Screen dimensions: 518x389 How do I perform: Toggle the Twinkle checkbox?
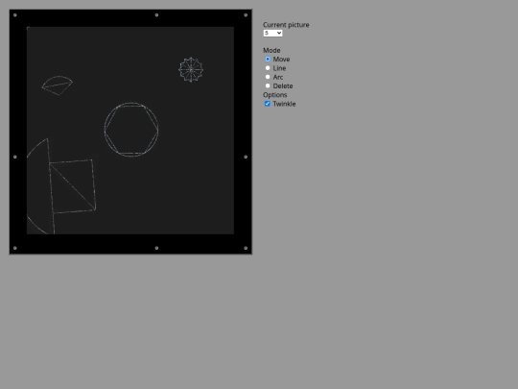(x=268, y=104)
